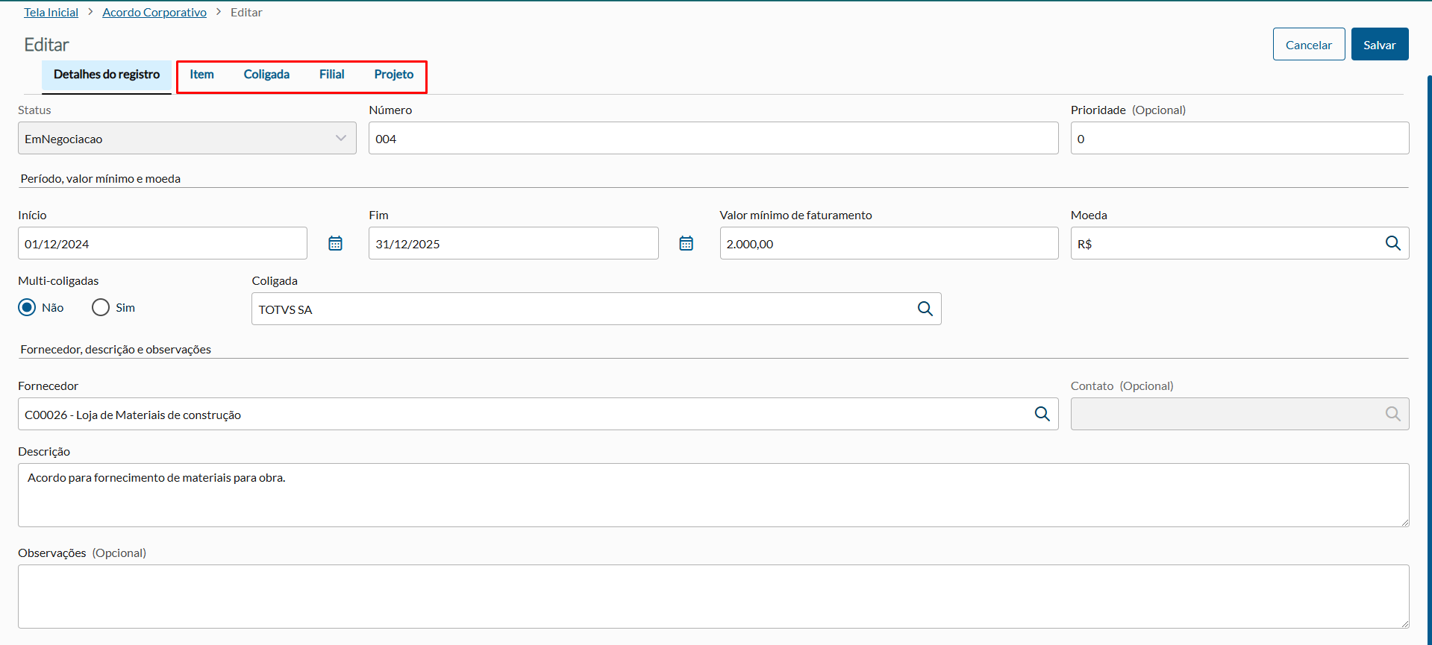Open the Início date calendar picker

click(x=335, y=243)
